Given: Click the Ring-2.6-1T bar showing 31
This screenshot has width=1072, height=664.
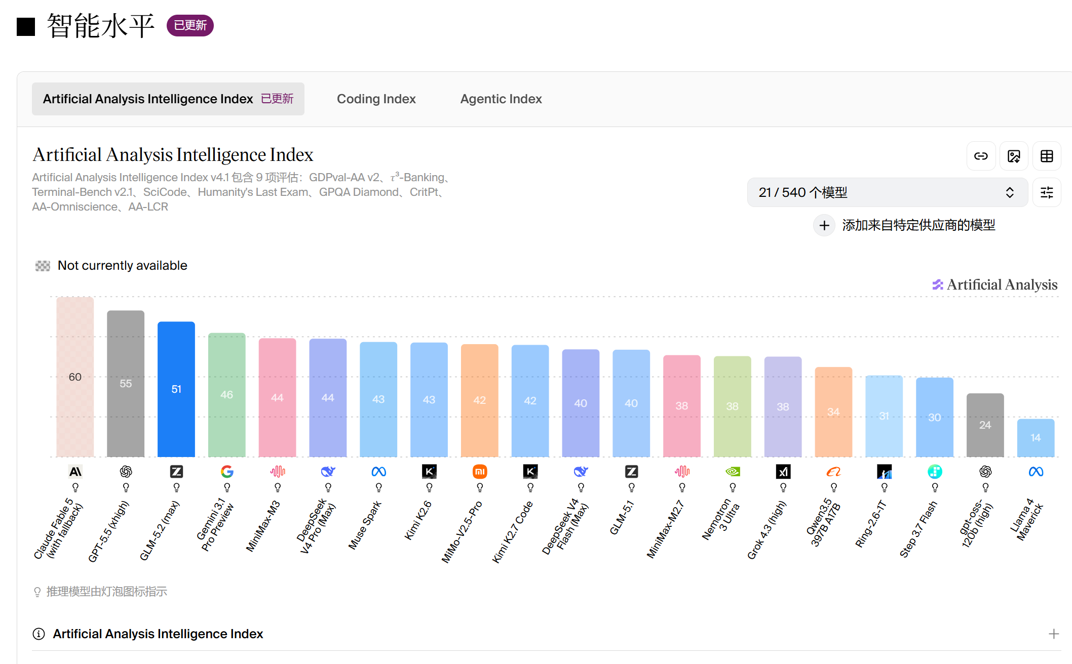Looking at the screenshot, I should pyautogui.click(x=885, y=416).
